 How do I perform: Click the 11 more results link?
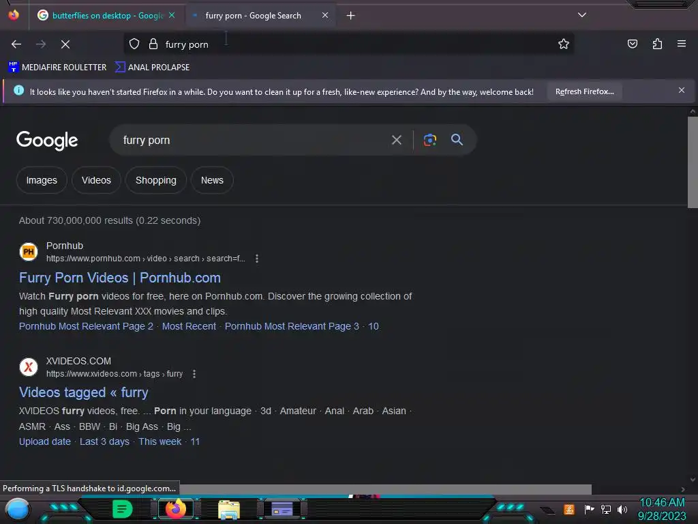(x=195, y=441)
